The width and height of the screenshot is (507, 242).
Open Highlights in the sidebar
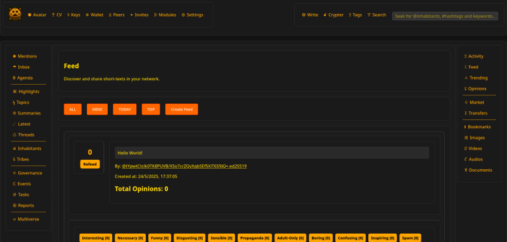pyautogui.click(x=26, y=92)
